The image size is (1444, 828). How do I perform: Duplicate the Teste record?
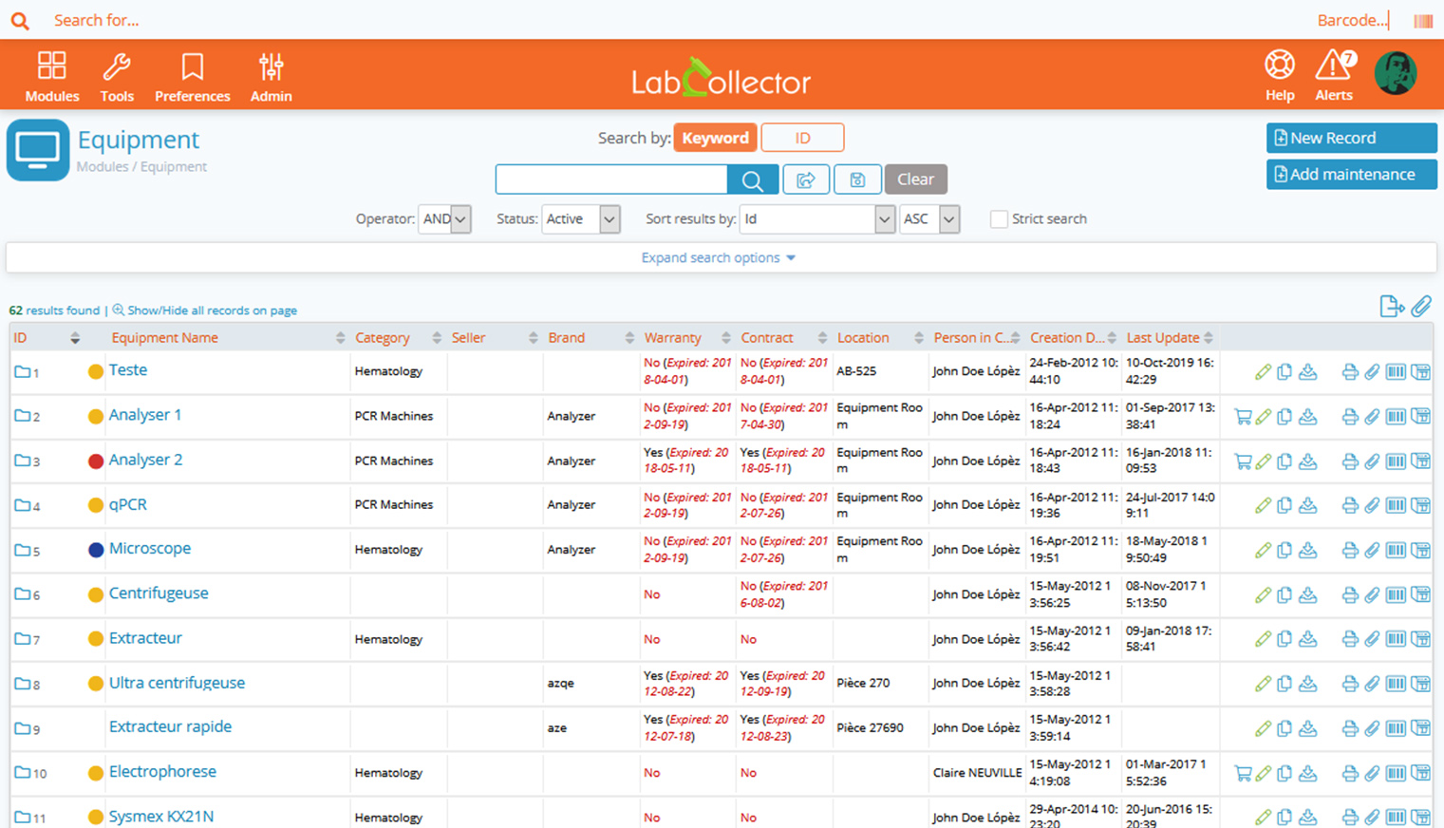[1285, 372]
